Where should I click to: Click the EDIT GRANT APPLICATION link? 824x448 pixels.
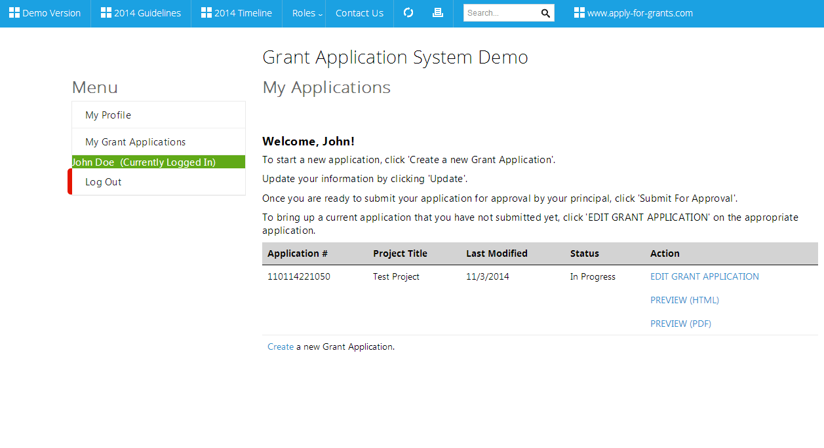(704, 276)
